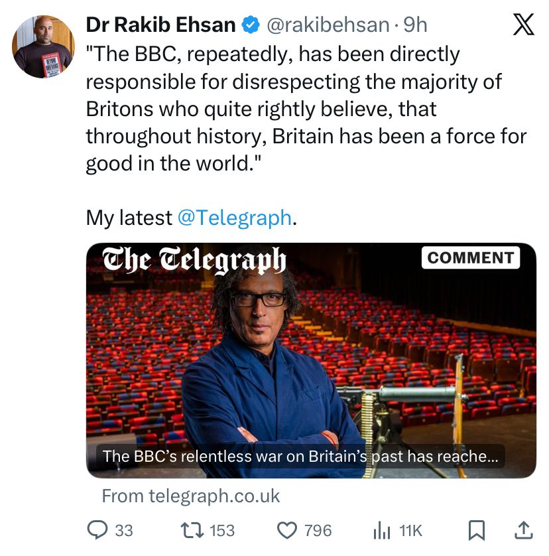The width and height of the screenshot is (549, 556).
Task: Like the tweet with heart icon
Action: click(286, 530)
